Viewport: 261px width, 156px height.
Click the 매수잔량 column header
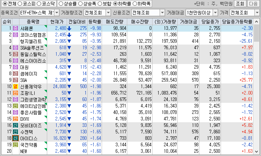(140, 22)
